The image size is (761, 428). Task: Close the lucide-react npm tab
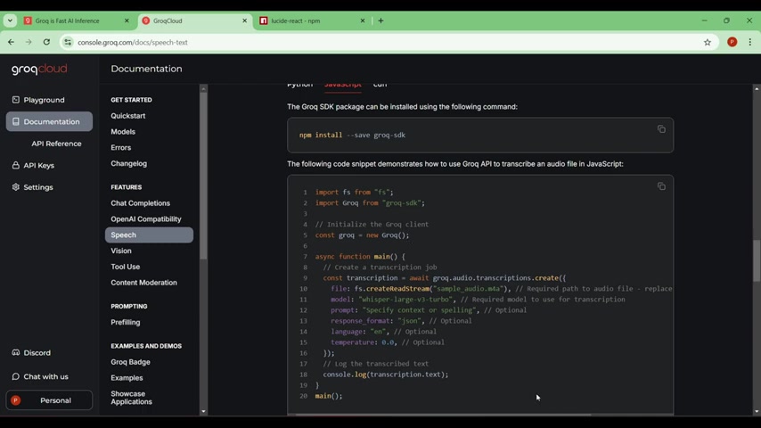(x=362, y=21)
